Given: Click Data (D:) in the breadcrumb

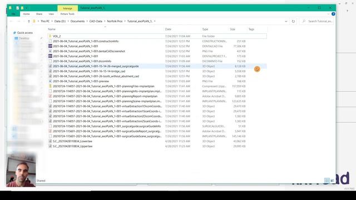Looking at the screenshot, I should [60, 21].
